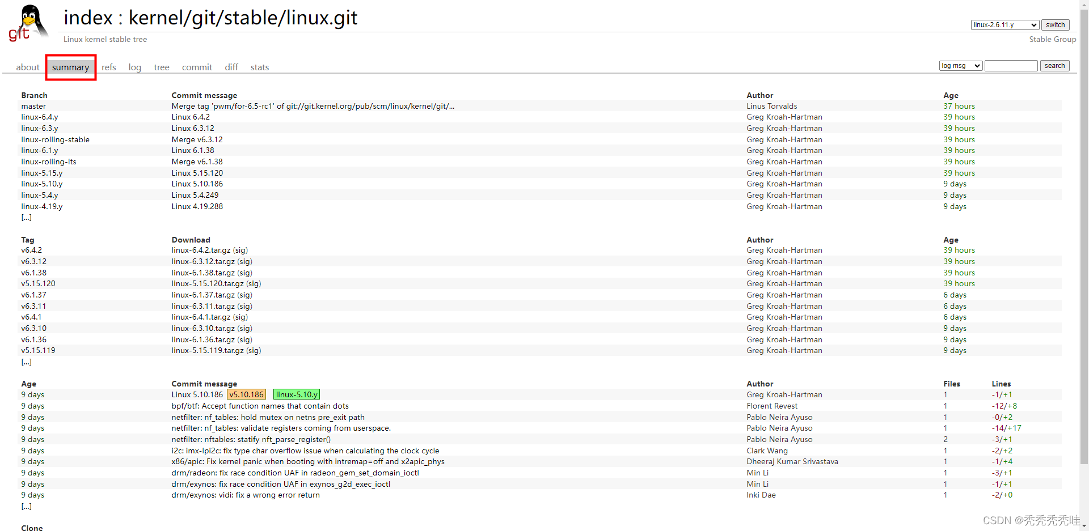The width and height of the screenshot is (1089, 531).
Task: Open the log msg search type dropdown
Action: (961, 66)
